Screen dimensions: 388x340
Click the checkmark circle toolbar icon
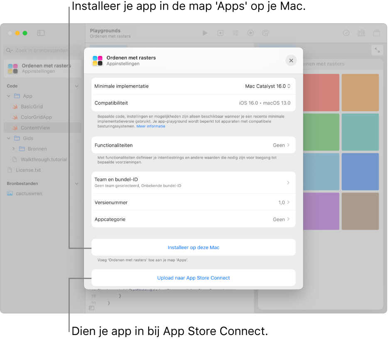(346, 33)
